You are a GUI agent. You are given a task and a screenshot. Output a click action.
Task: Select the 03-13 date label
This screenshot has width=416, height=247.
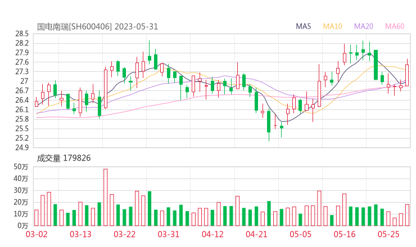point(80,234)
